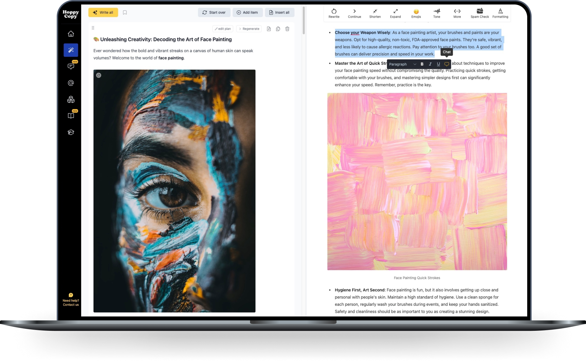The height and width of the screenshot is (363, 586).
Task: Click the Write all button
Action: (x=103, y=12)
